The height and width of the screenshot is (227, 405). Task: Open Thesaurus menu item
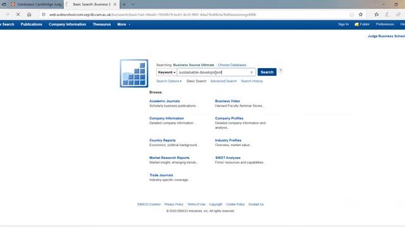click(x=102, y=25)
